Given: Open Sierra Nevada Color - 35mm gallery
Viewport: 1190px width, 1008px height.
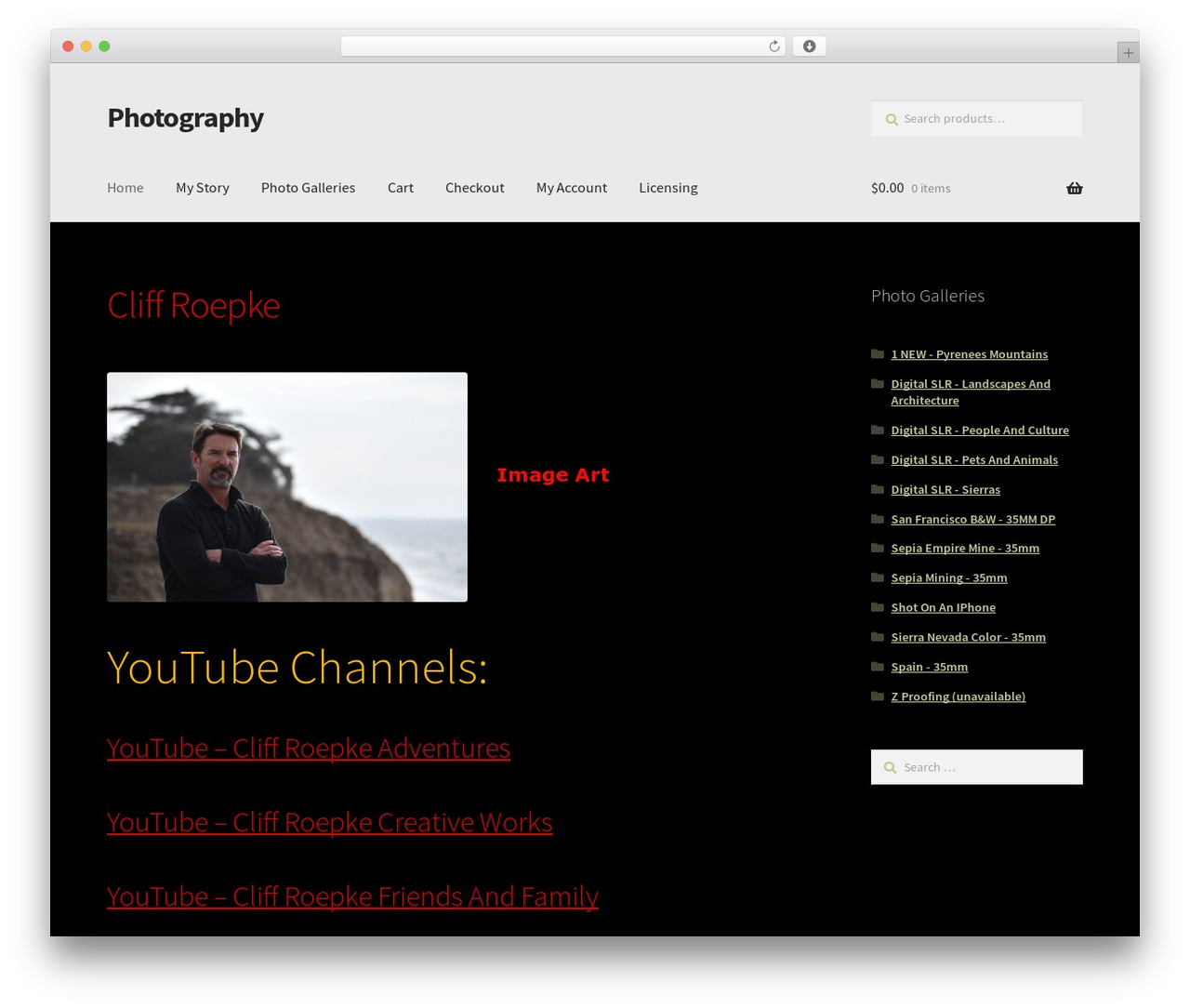Looking at the screenshot, I should click(x=968, y=638).
